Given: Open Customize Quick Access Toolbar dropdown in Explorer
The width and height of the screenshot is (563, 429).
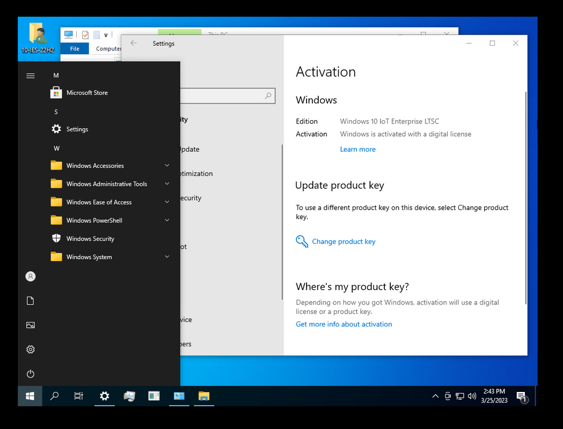Looking at the screenshot, I should [106, 35].
